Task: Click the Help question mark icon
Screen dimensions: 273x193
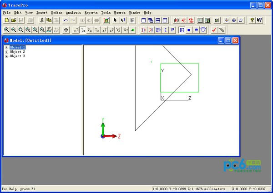Action: pyautogui.click(x=252, y=20)
